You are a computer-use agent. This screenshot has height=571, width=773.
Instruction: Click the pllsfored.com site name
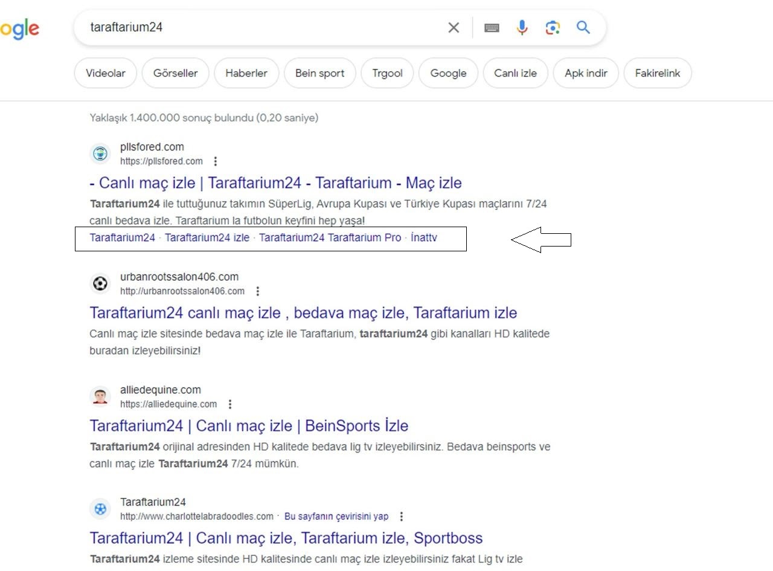click(152, 147)
